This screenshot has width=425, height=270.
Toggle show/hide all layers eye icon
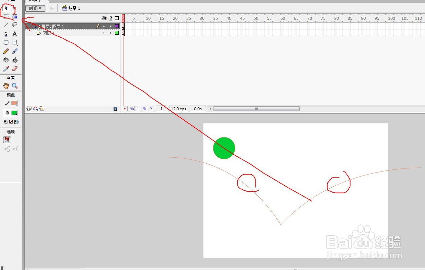[104, 18]
